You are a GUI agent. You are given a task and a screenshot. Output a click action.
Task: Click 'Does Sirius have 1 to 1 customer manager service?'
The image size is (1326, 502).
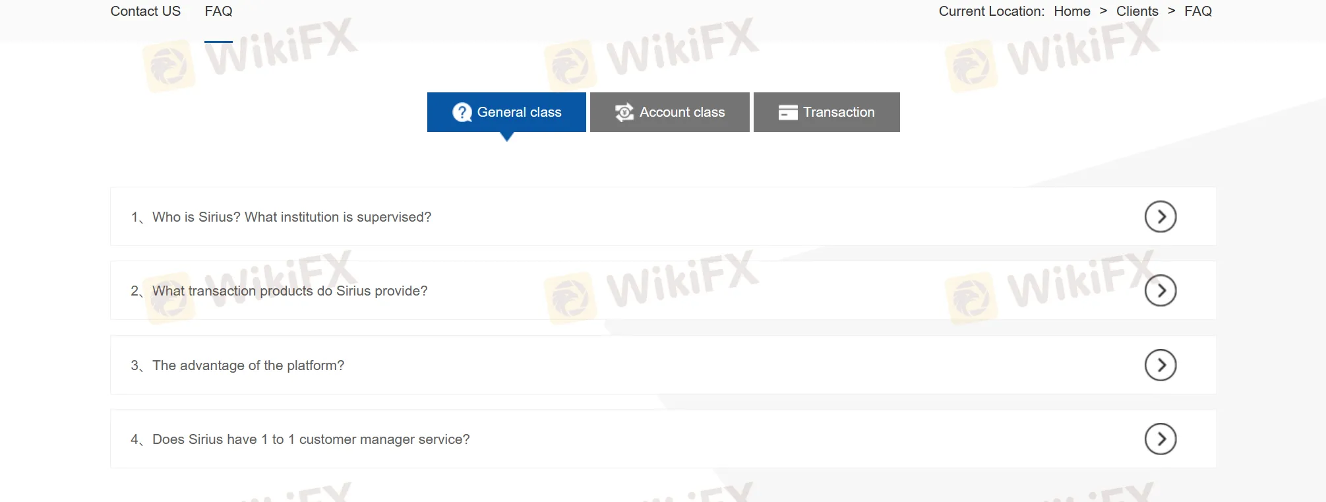tap(311, 439)
